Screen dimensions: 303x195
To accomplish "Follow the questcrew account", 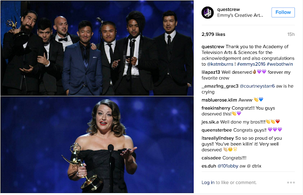I will pyautogui.click(x=283, y=12).
